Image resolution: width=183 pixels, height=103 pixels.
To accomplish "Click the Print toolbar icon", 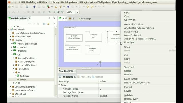I will point(27,7).
